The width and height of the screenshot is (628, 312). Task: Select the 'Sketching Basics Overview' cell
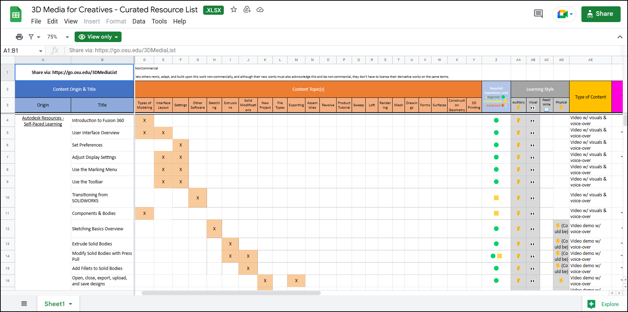click(x=102, y=229)
